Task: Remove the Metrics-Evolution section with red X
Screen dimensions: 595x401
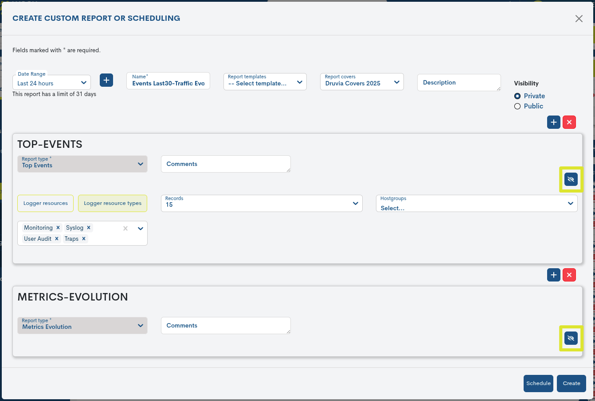Action: (569, 275)
